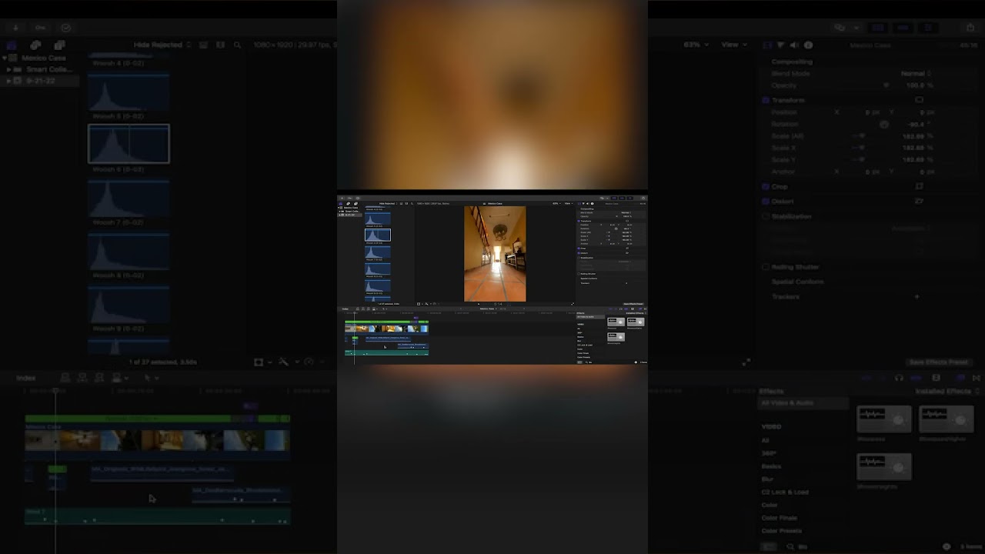Expand the Smart Collections folder
The width and height of the screenshot is (985, 554).
pos(9,69)
